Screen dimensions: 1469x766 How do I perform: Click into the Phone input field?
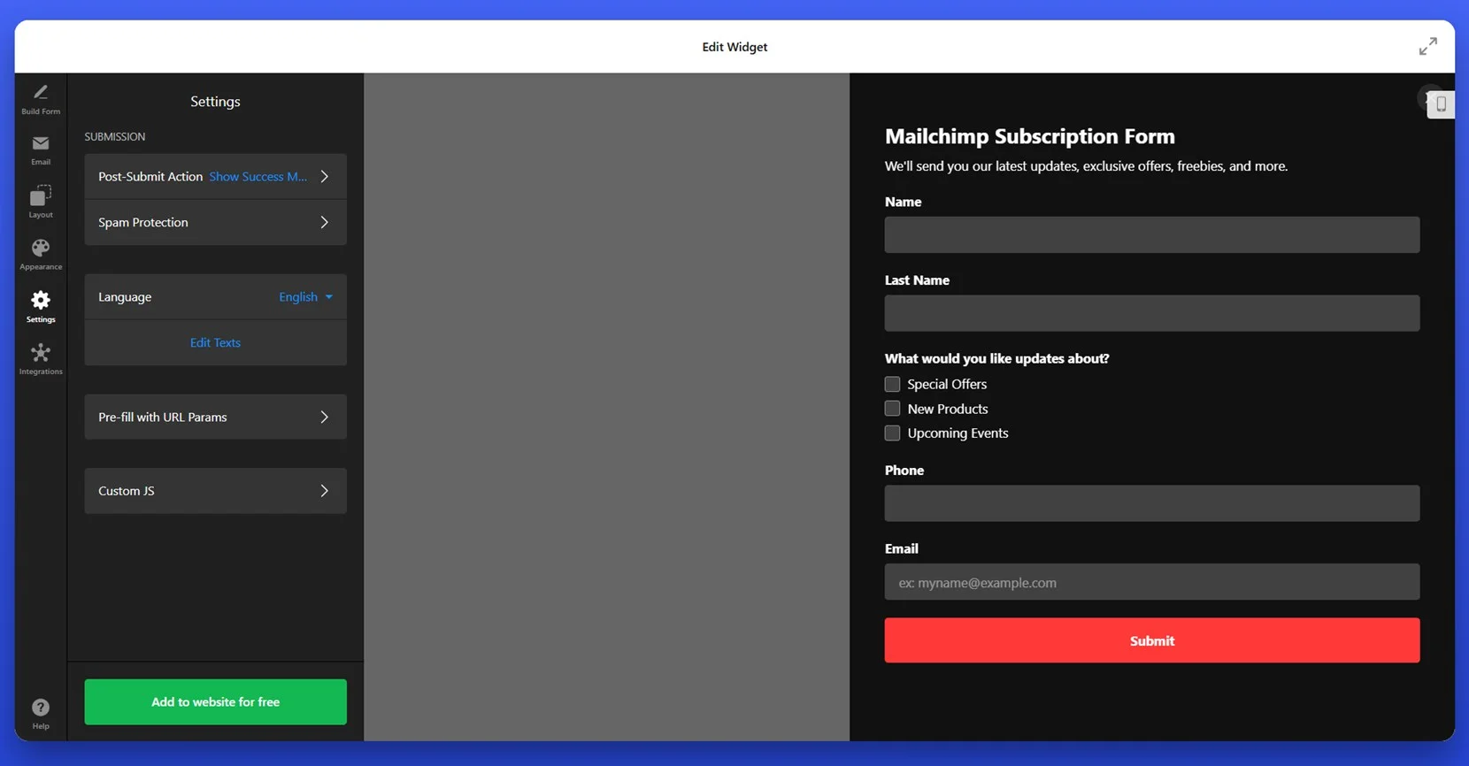coord(1151,503)
